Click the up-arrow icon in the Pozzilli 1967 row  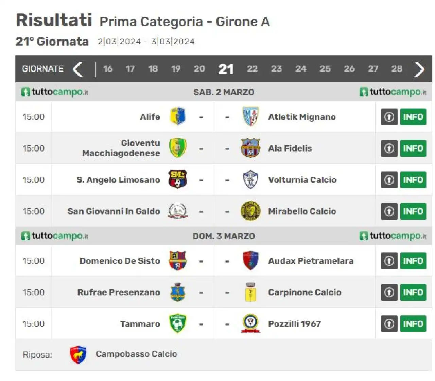(x=389, y=324)
